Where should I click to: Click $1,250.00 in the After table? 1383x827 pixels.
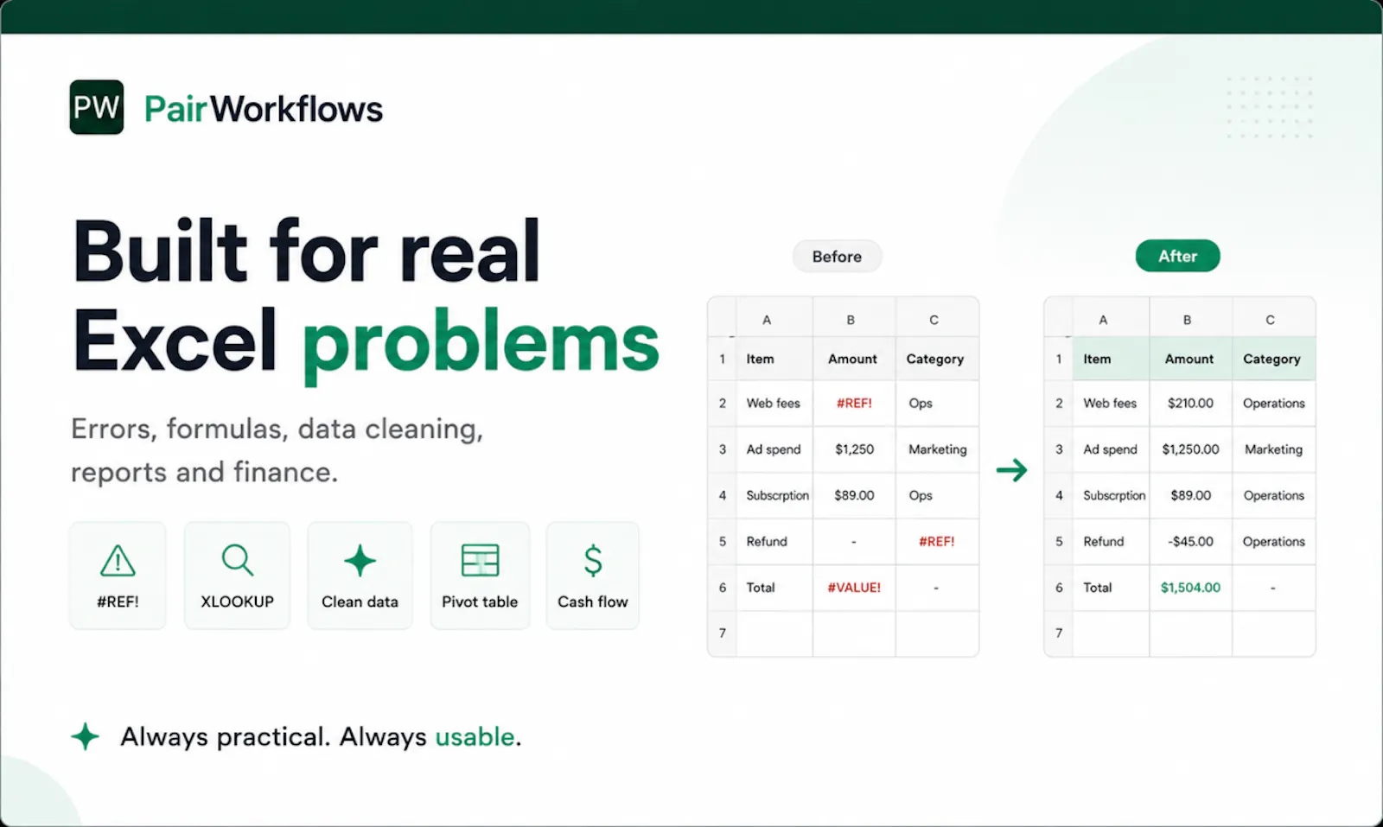(x=1190, y=449)
